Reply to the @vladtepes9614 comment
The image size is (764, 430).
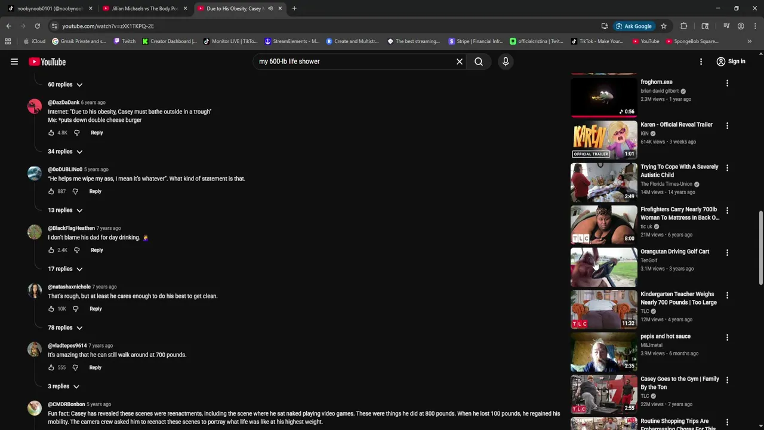95,367
